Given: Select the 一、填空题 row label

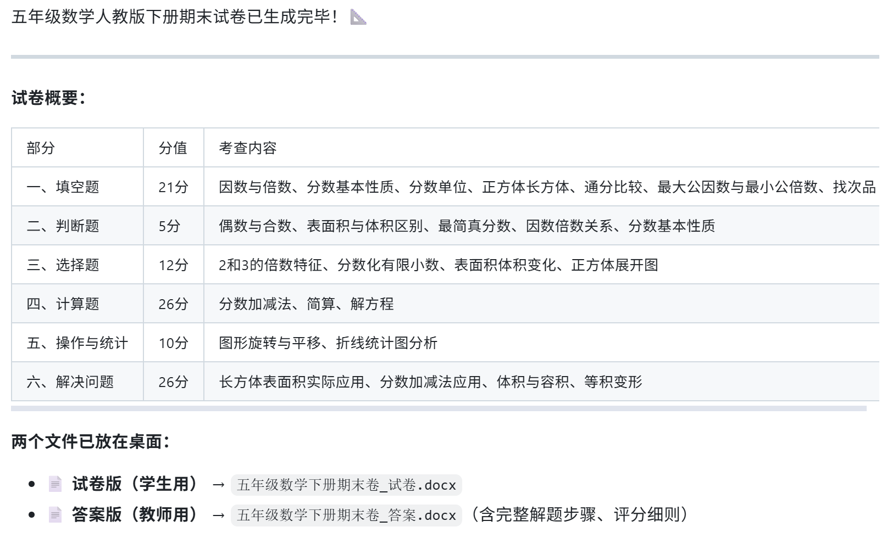Looking at the screenshot, I should 63,187.
